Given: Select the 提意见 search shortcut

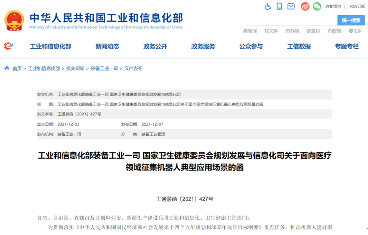Looking at the screenshot, I should [313, 31].
